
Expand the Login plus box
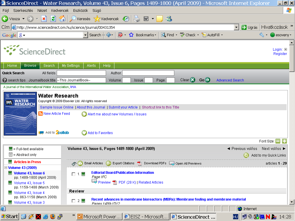click(285, 49)
